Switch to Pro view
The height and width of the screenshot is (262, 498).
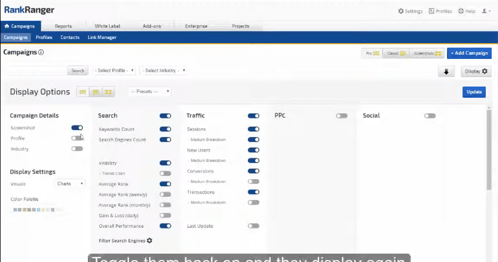[372, 53]
